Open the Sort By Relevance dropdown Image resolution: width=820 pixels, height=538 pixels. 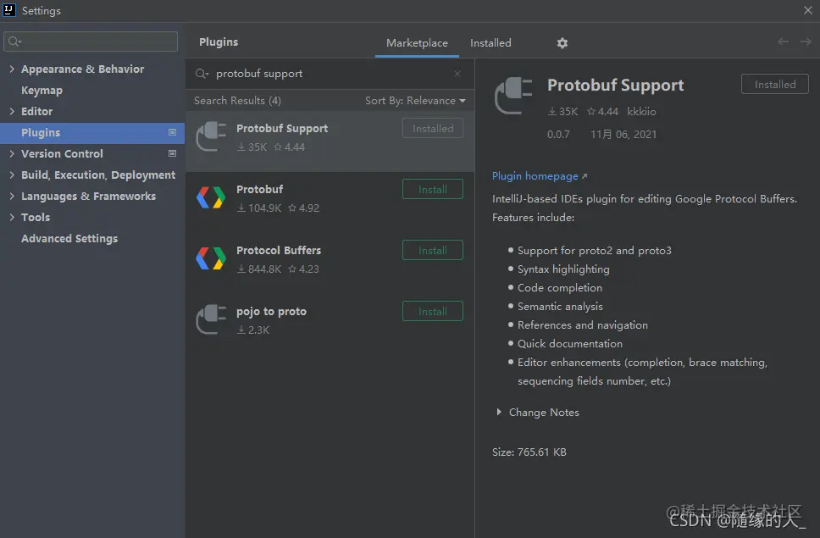coord(415,100)
